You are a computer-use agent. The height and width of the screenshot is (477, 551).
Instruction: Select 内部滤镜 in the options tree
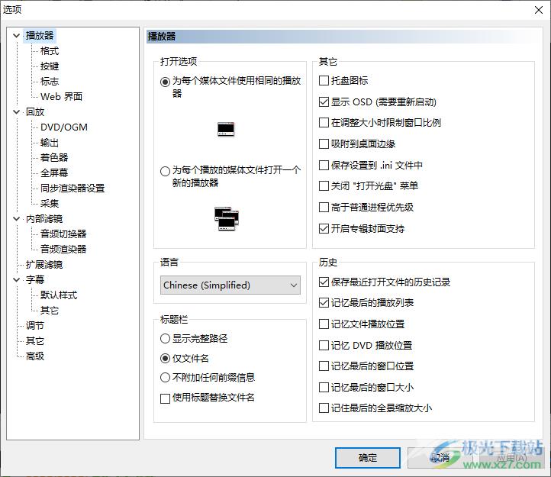(x=44, y=218)
